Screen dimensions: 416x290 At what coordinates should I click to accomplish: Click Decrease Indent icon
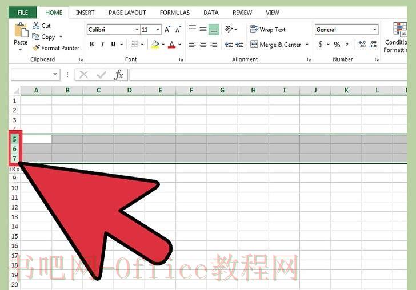click(x=229, y=45)
